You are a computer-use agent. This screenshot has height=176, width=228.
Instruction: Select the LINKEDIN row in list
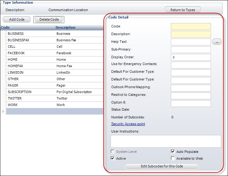pyautogui.click(x=15, y=72)
